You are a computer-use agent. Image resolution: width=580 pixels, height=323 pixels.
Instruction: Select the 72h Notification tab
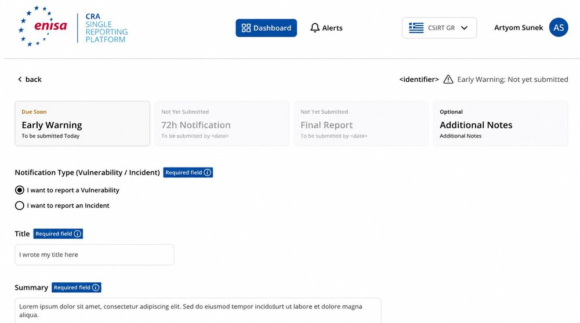(222, 124)
